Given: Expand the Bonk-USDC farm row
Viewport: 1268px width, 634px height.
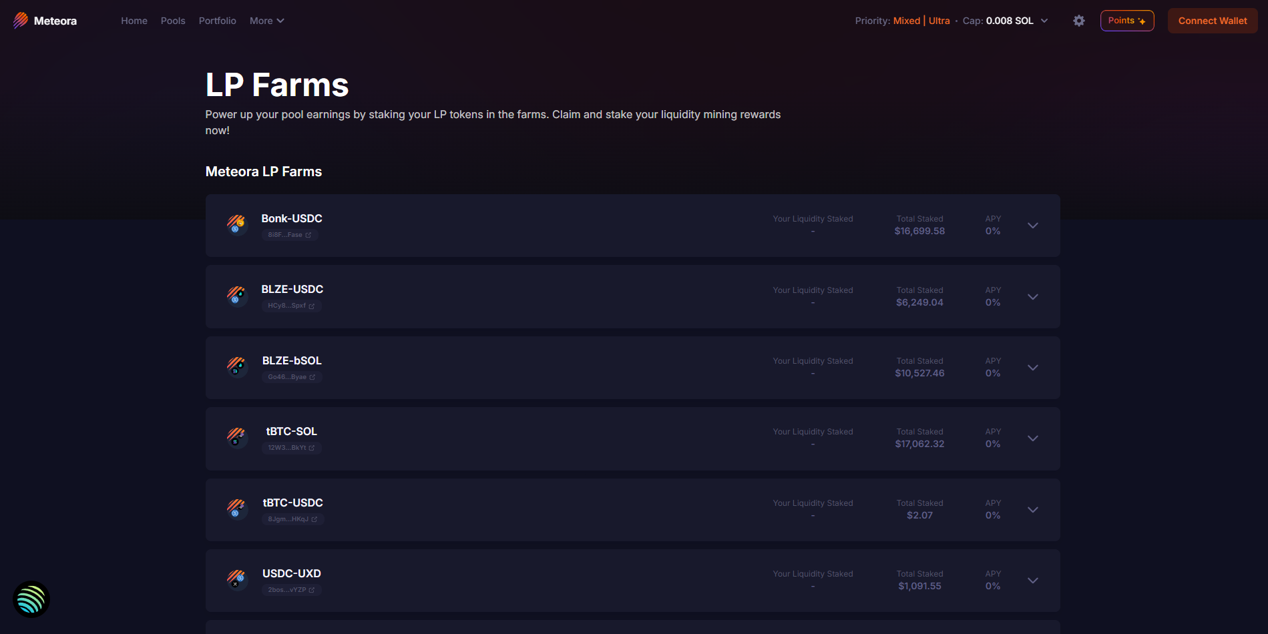Looking at the screenshot, I should [x=1033, y=226].
